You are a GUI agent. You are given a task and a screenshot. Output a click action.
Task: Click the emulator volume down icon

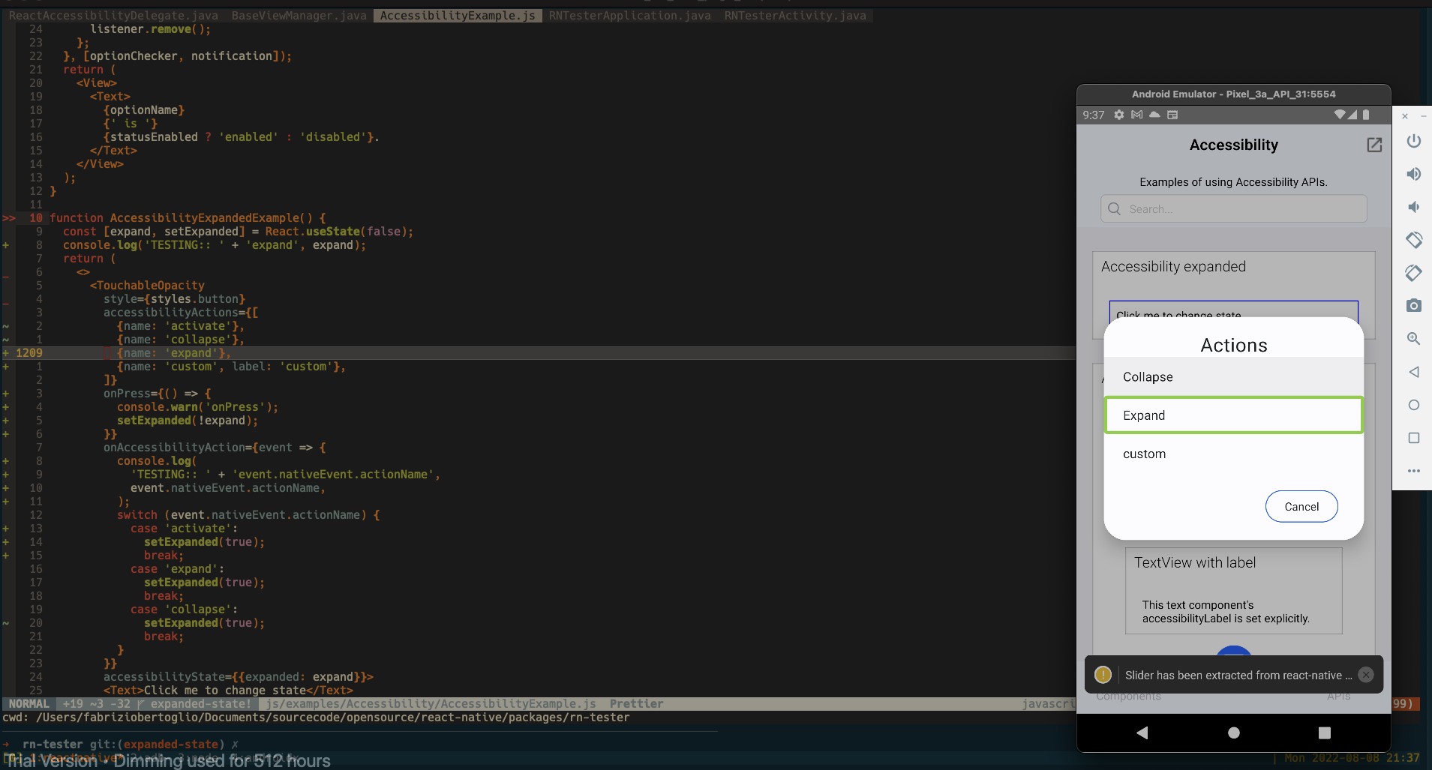1413,207
